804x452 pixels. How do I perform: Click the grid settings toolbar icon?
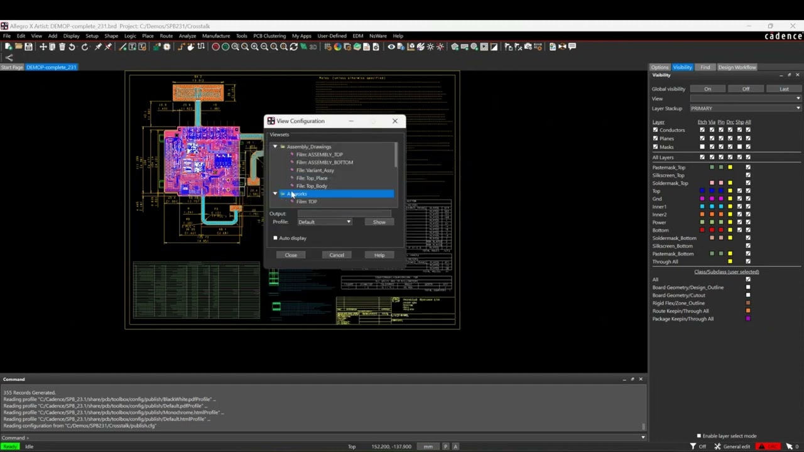tap(328, 46)
